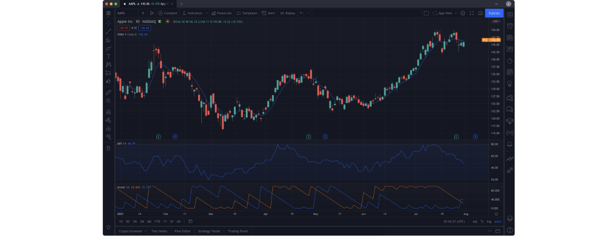
Task: Open the data window panel icon
Action: point(510,49)
